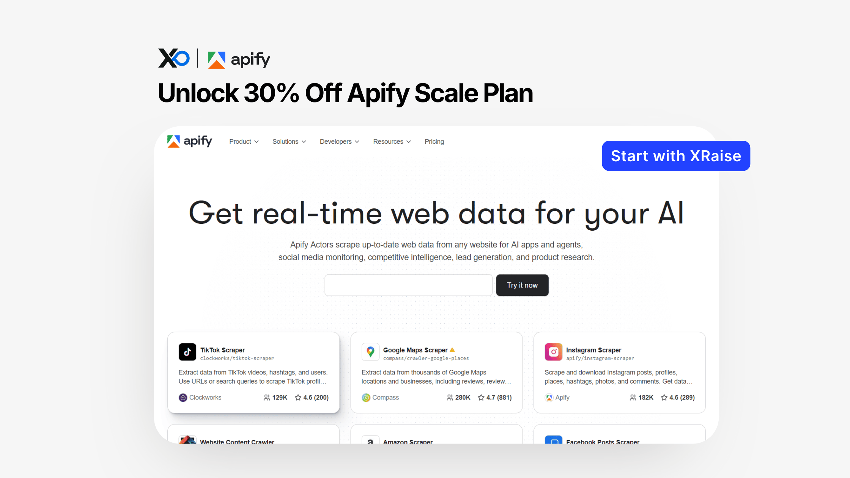Click the empty search input field

point(408,285)
